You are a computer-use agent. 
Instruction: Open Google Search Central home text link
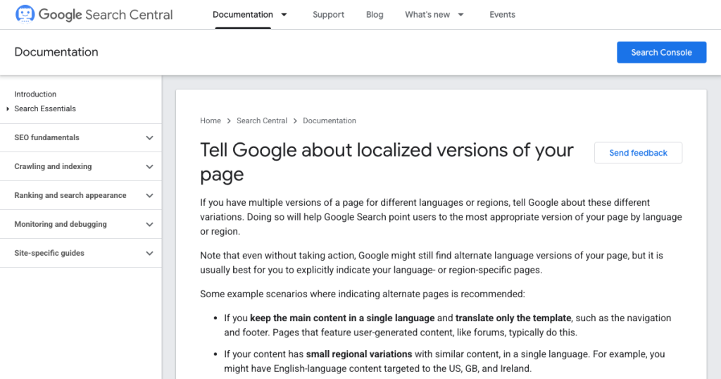pyautogui.click(x=106, y=15)
